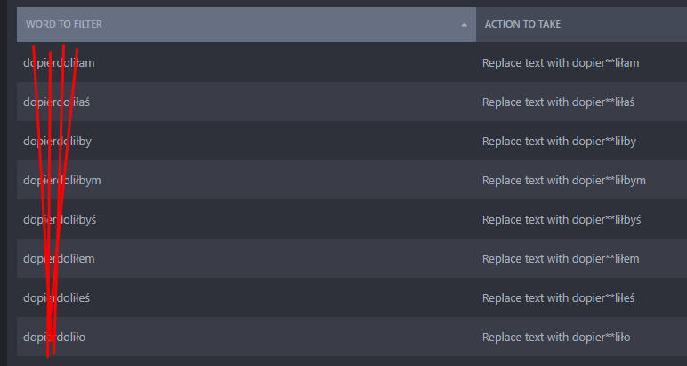
Task: Open action 'Replace text with dopier**liłem'
Action: pyautogui.click(x=561, y=258)
